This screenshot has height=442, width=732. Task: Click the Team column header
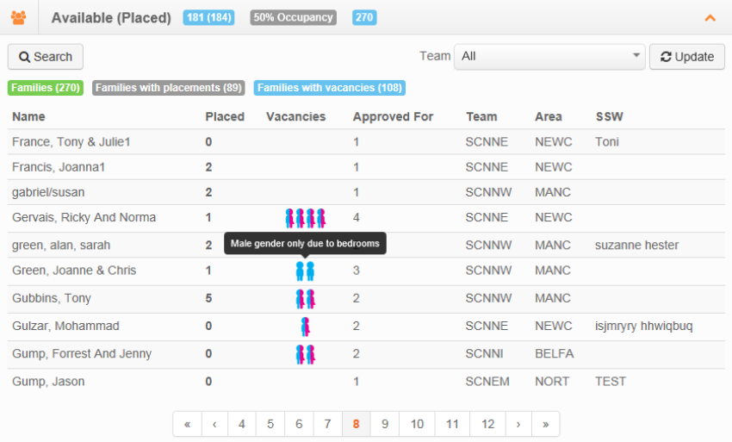pyautogui.click(x=481, y=117)
